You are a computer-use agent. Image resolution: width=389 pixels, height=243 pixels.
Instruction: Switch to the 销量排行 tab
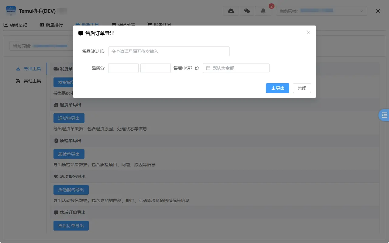(51, 25)
